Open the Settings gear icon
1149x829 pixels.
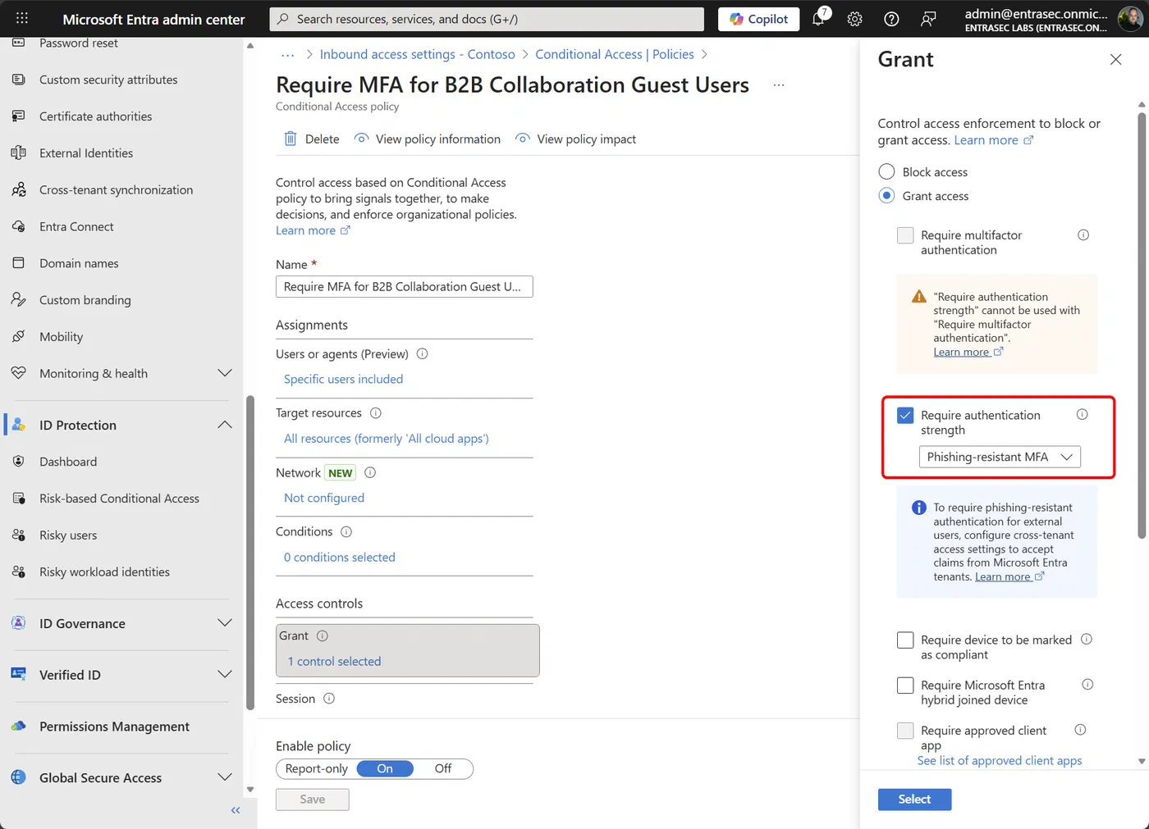point(854,19)
